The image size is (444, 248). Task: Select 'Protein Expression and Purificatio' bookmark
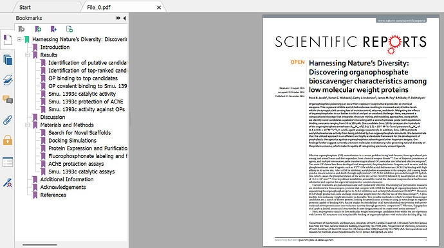pos(88,148)
